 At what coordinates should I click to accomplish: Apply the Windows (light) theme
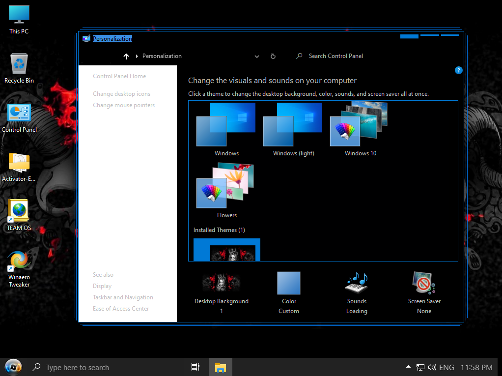pos(293,130)
